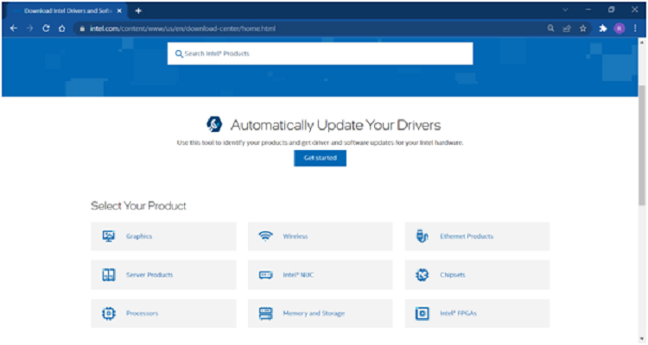
Task: Click the Intel FPGAs icon
Action: coord(422,314)
